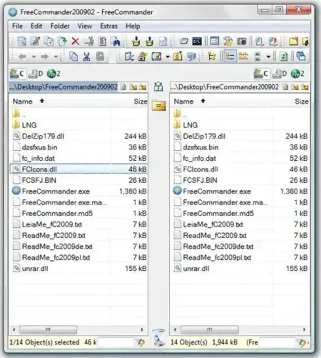Select drive D in left panel

click(x=35, y=73)
